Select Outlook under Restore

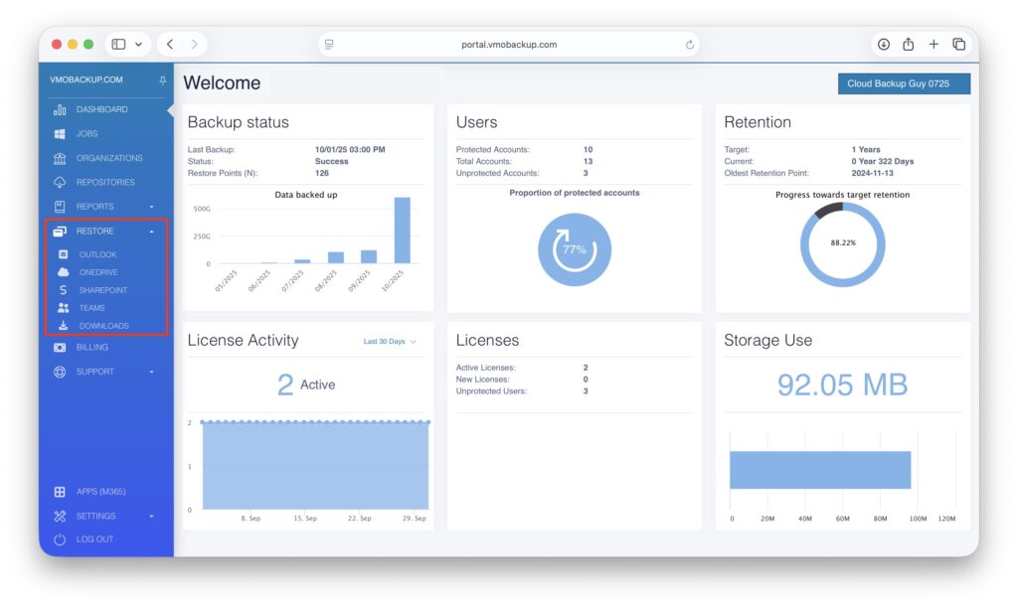click(97, 254)
